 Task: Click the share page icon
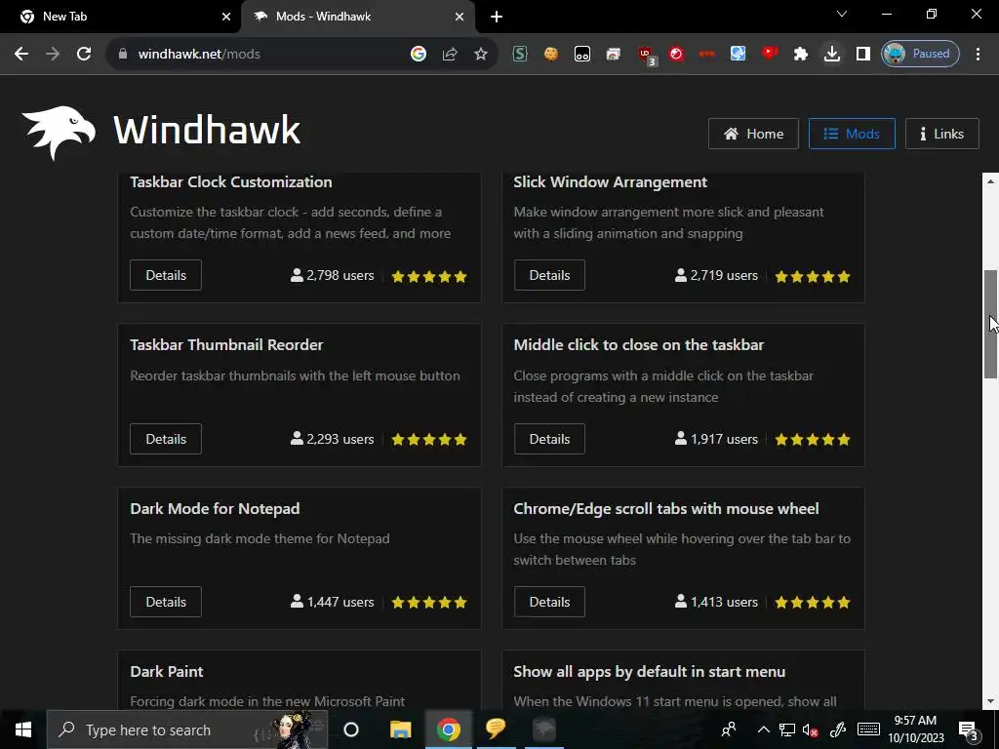[450, 55]
